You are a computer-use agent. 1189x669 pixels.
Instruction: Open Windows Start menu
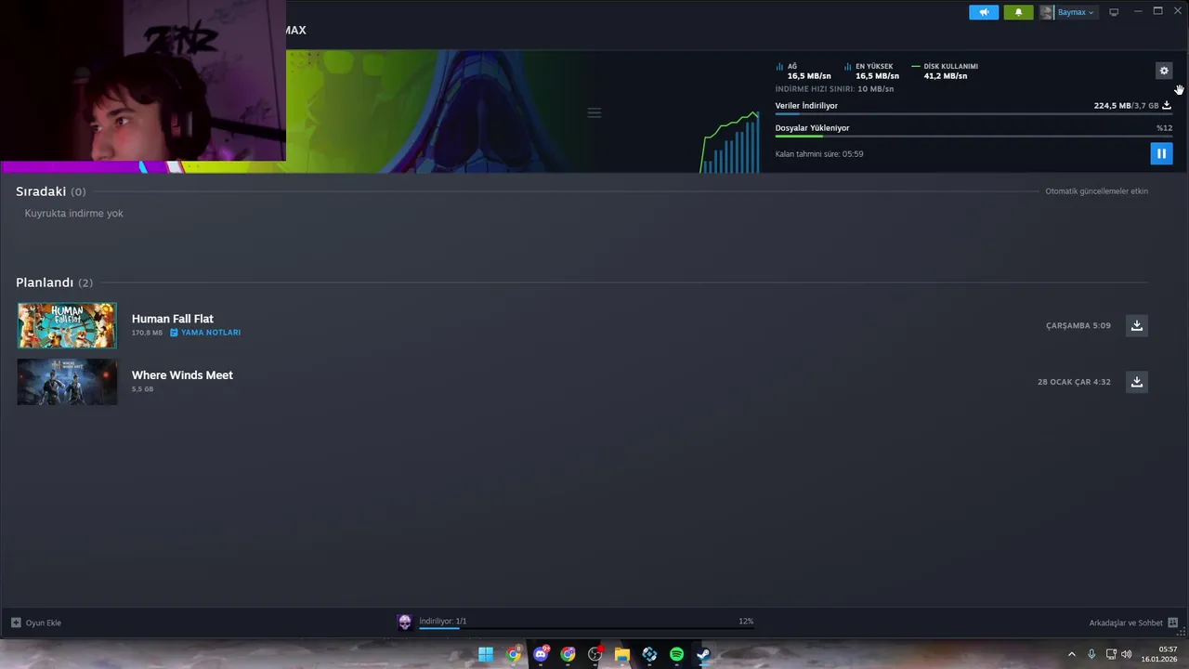tap(486, 654)
